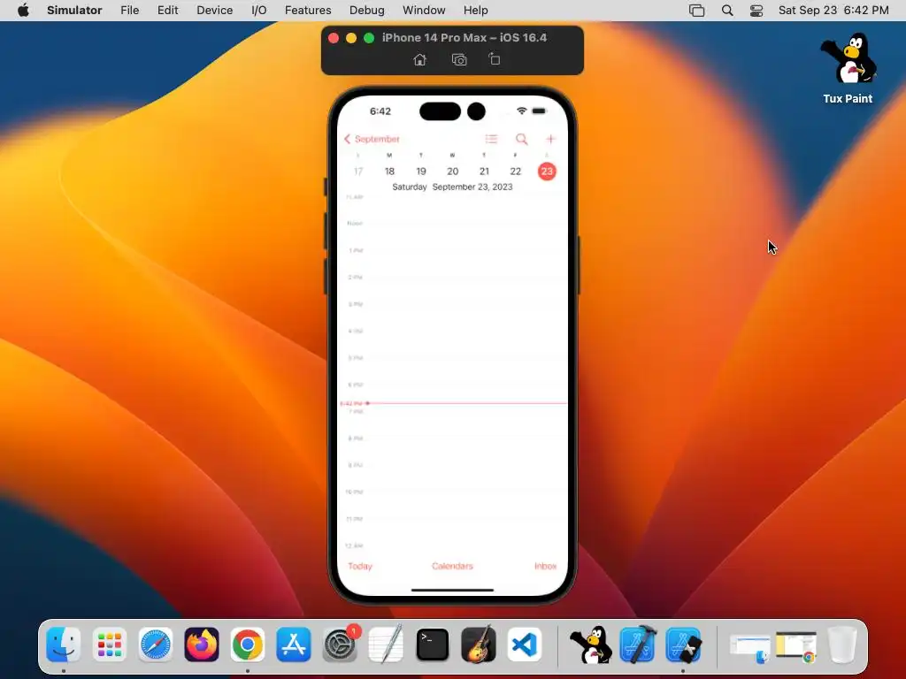This screenshot has height=679, width=906.
Task: Open Tux Paint desktop icon
Action: click(x=848, y=68)
